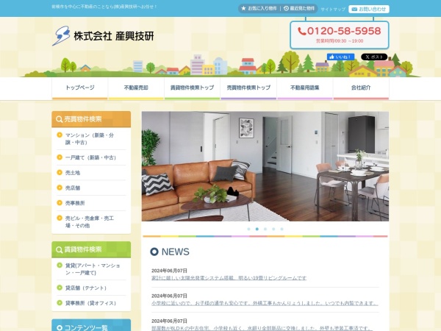This screenshot has width=441, height=331.
Task: Select the 売土地 link
Action: pyautogui.click(x=73, y=173)
